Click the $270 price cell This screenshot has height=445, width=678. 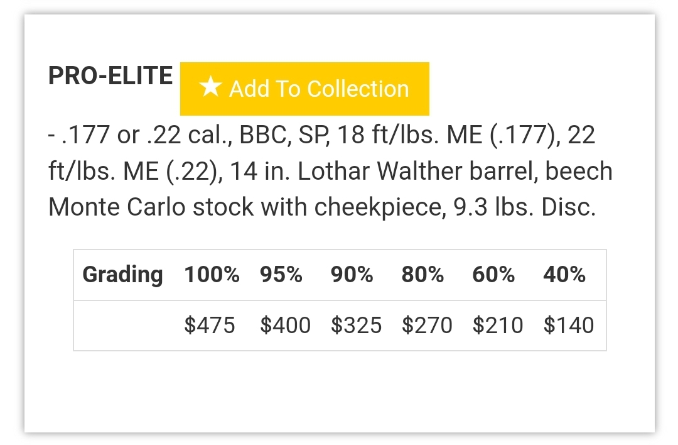[x=428, y=325]
